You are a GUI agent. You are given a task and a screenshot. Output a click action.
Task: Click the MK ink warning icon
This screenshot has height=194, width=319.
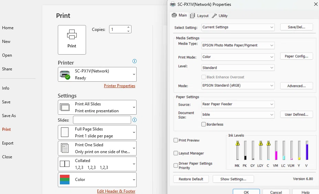238,144
